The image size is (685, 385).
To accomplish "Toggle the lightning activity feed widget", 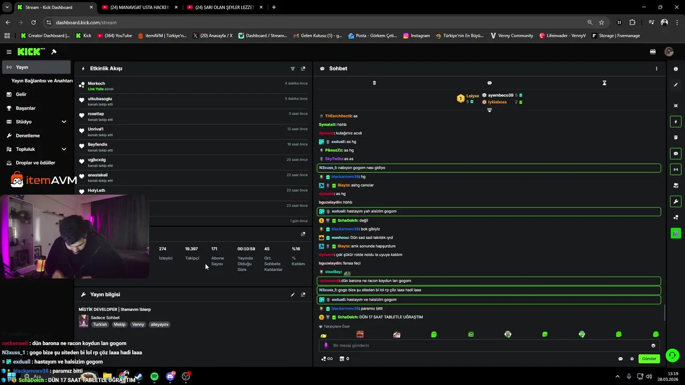I will coord(676,122).
